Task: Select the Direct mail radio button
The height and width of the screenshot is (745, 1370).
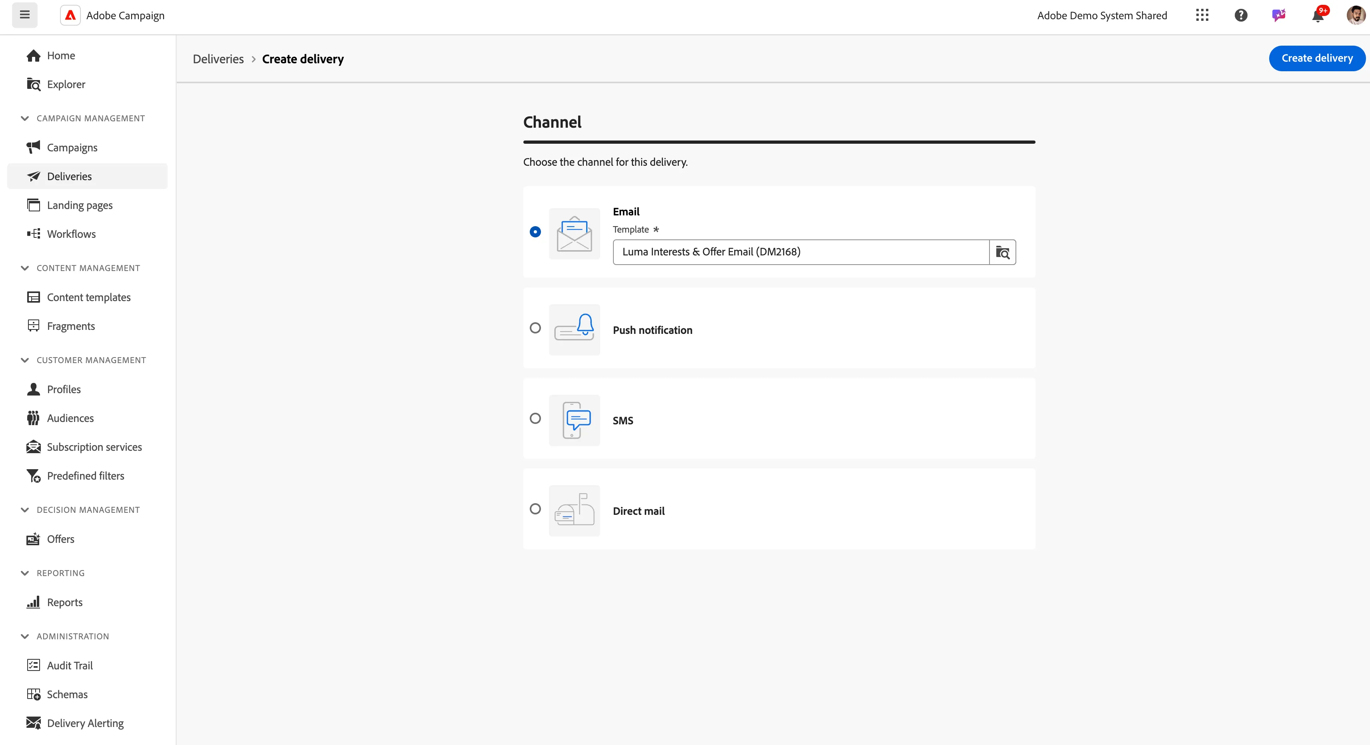Action: coord(535,509)
